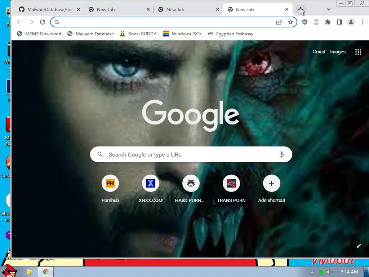Open the uBlock shield extension icon
This screenshot has height=277, width=369.
click(305, 22)
